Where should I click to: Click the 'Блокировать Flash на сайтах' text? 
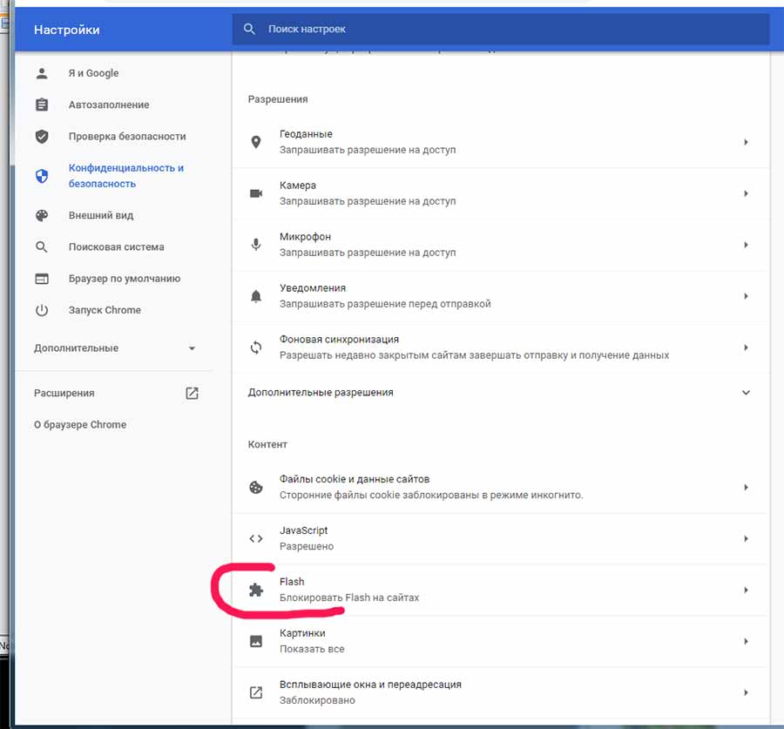pyautogui.click(x=349, y=598)
